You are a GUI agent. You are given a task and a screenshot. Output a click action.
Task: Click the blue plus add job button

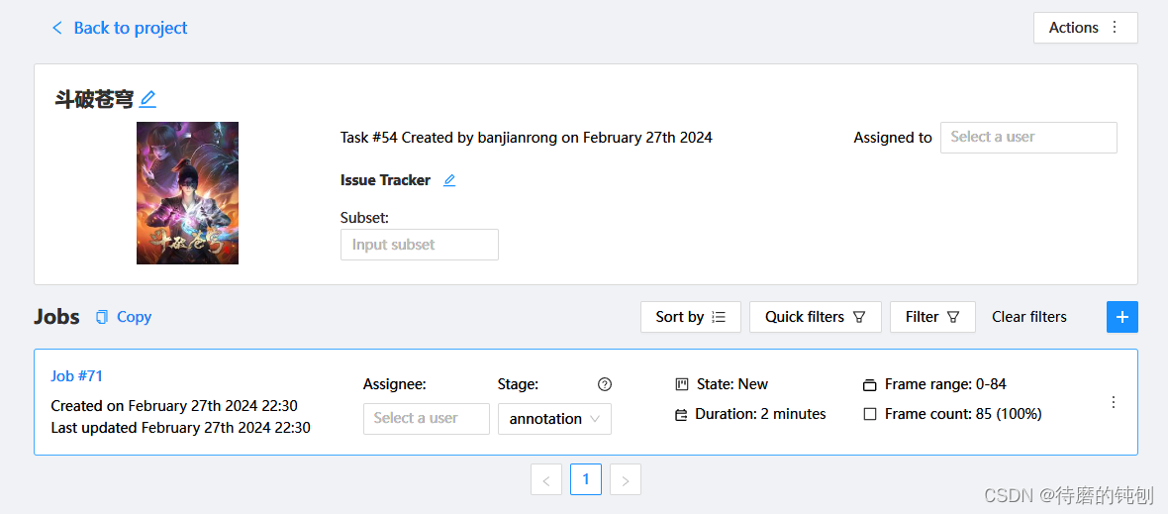click(1121, 317)
